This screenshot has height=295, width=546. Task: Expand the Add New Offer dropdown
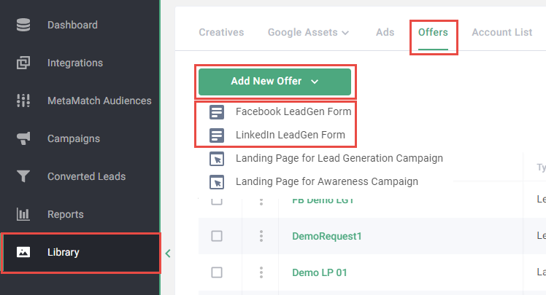(x=274, y=82)
